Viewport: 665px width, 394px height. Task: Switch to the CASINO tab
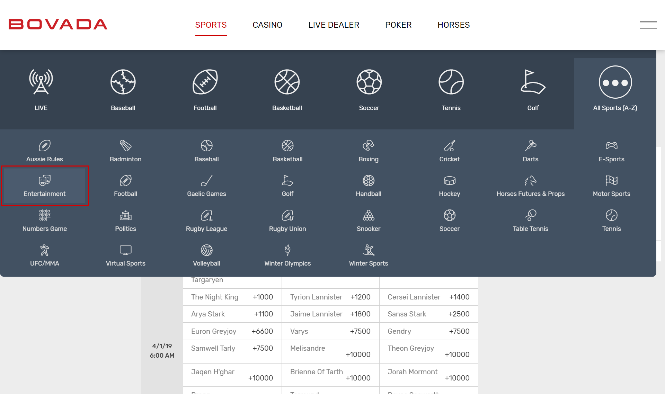(267, 25)
